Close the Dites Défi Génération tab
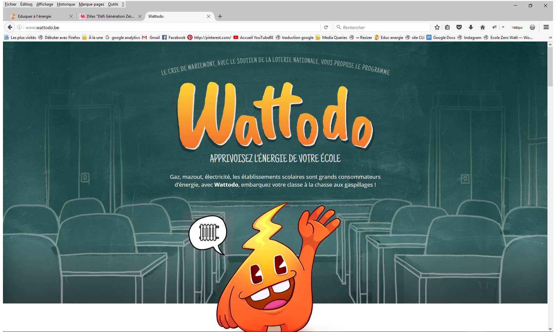 (140, 16)
